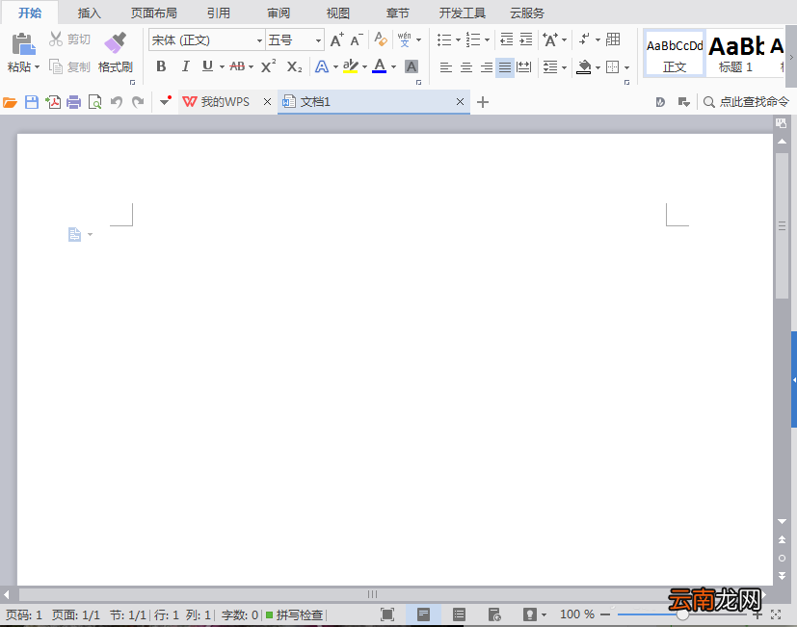Open print preview icon

click(x=95, y=103)
